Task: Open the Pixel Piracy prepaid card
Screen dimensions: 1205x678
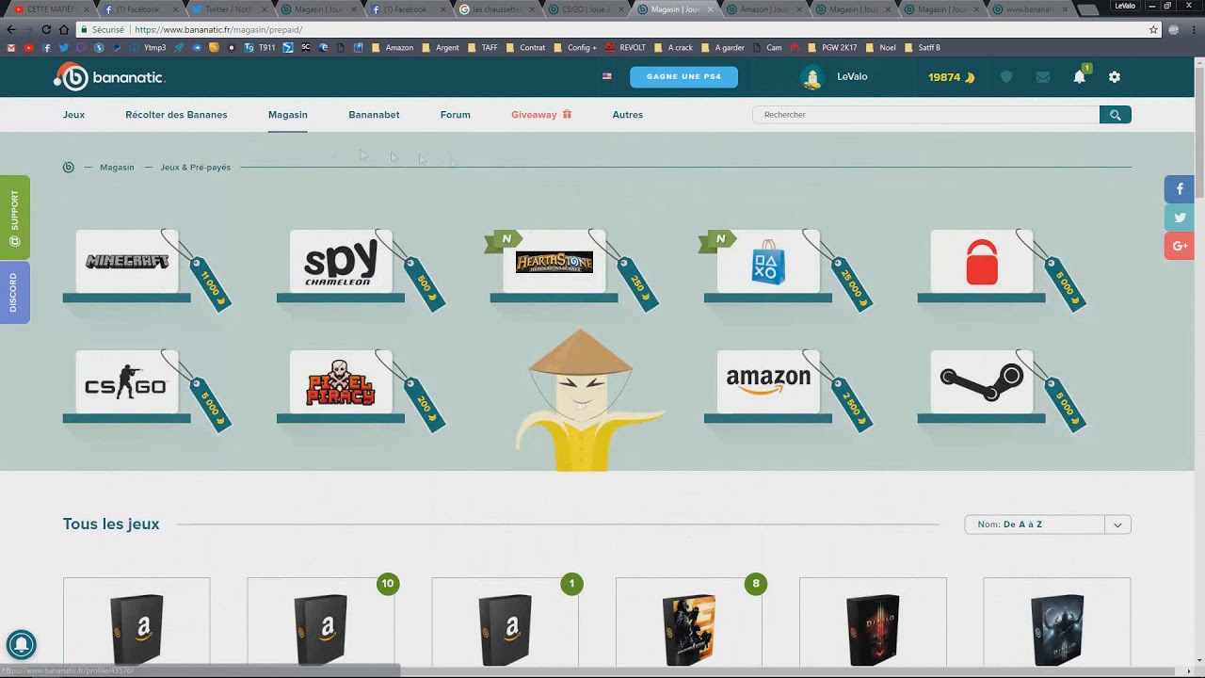Action: [x=341, y=382]
